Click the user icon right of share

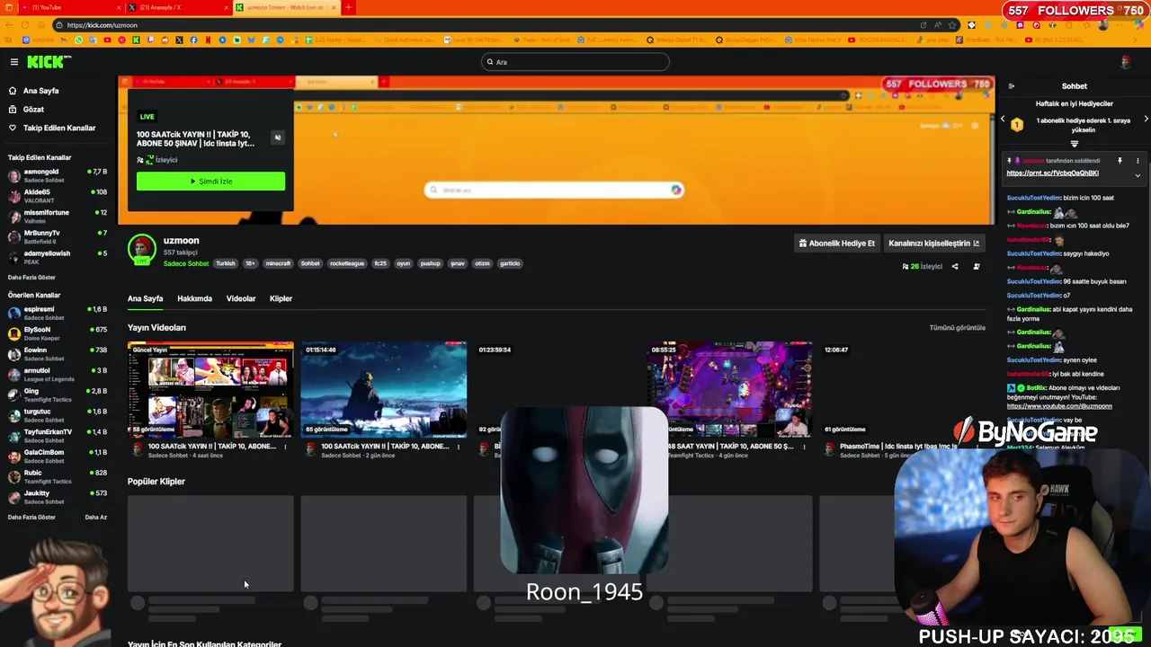coord(977,266)
